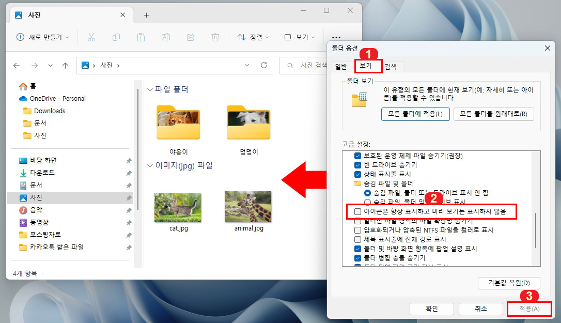561x323 pixels.
Task: Switch to the 일반 tab in 폴더 옵션
Action: [x=340, y=66]
